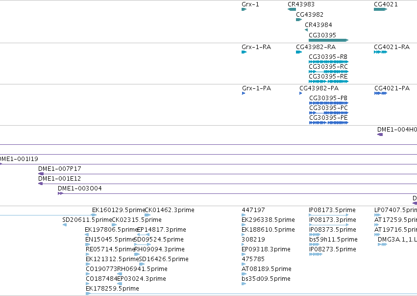Click the IP08173.5prime EST
Viewport: 417px width, 296px height.
(328, 215)
